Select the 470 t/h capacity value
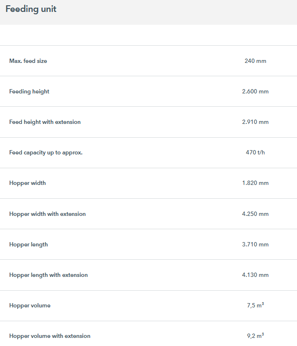 coord(255,153)
